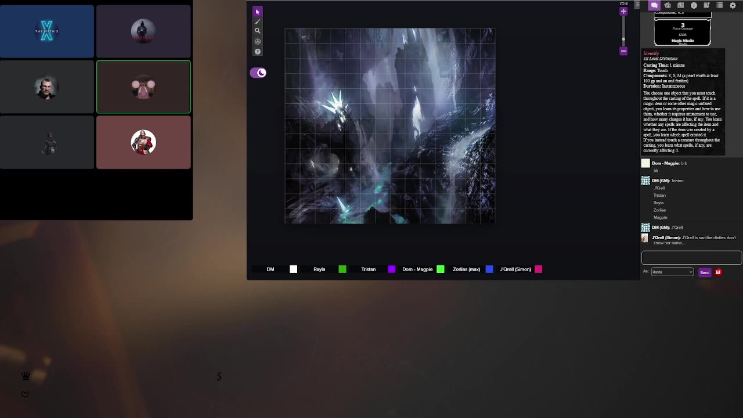Click the DM player name label
Image resolution: width=743 pixels, height=418 pixels.
[x=270, y=269]
